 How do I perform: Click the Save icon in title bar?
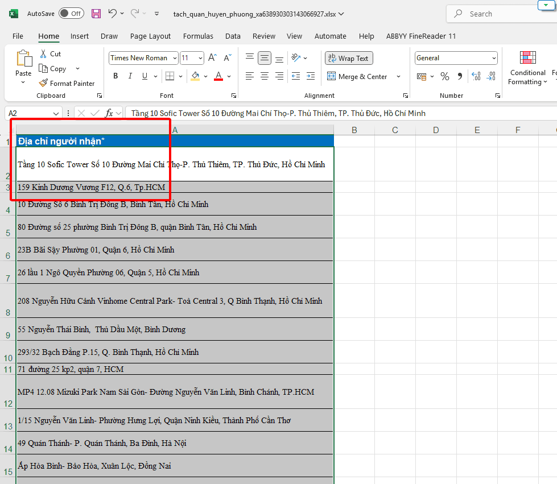96,14
